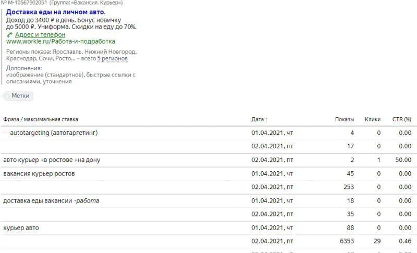This screenshot has width=417, height=253.
Task: Select phrase 'авто курьер +в ростове +на дону'
Action: 52,160
